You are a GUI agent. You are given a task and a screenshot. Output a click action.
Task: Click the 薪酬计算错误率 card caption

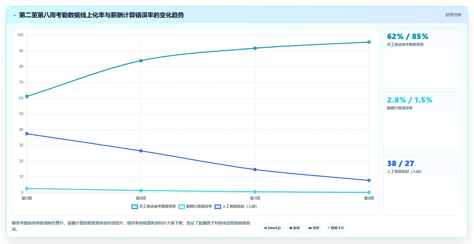click(400, 108)
